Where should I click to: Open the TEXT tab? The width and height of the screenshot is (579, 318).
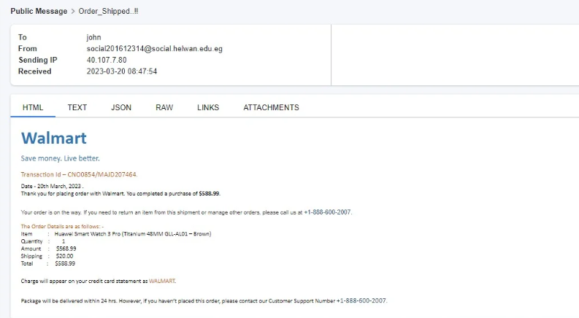77,107
